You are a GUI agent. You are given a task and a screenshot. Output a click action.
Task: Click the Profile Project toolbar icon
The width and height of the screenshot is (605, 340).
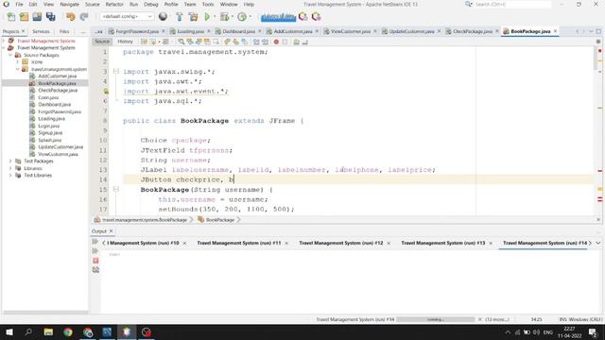coord(242,17)
